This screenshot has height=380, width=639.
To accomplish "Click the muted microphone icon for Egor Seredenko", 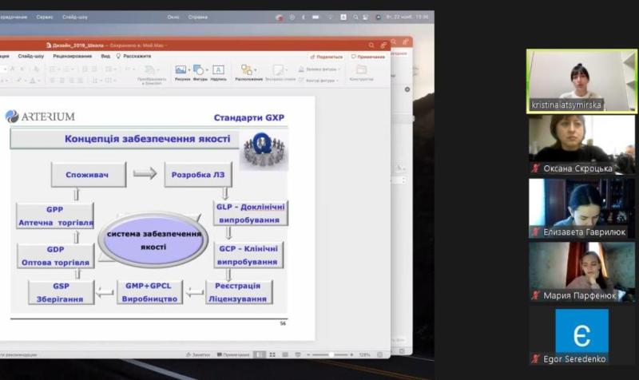I will pyautogui.click(x=535, y=358).
